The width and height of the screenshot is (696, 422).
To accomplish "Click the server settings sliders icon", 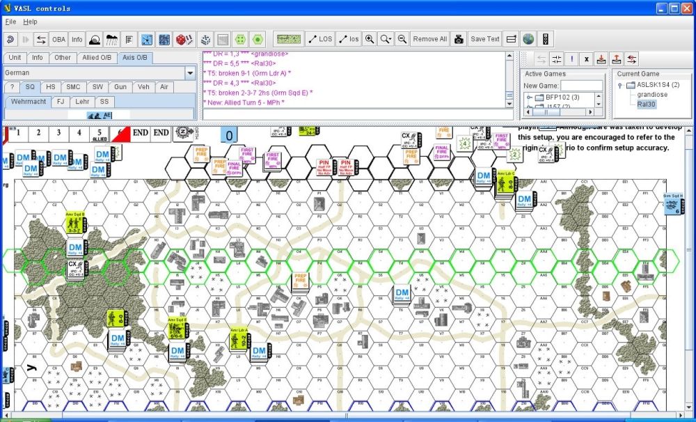I will (556, 58).
